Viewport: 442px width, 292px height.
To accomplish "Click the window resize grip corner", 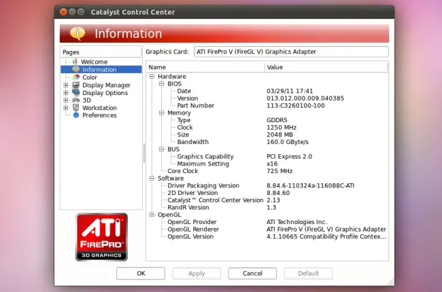I will click(391, 282).
